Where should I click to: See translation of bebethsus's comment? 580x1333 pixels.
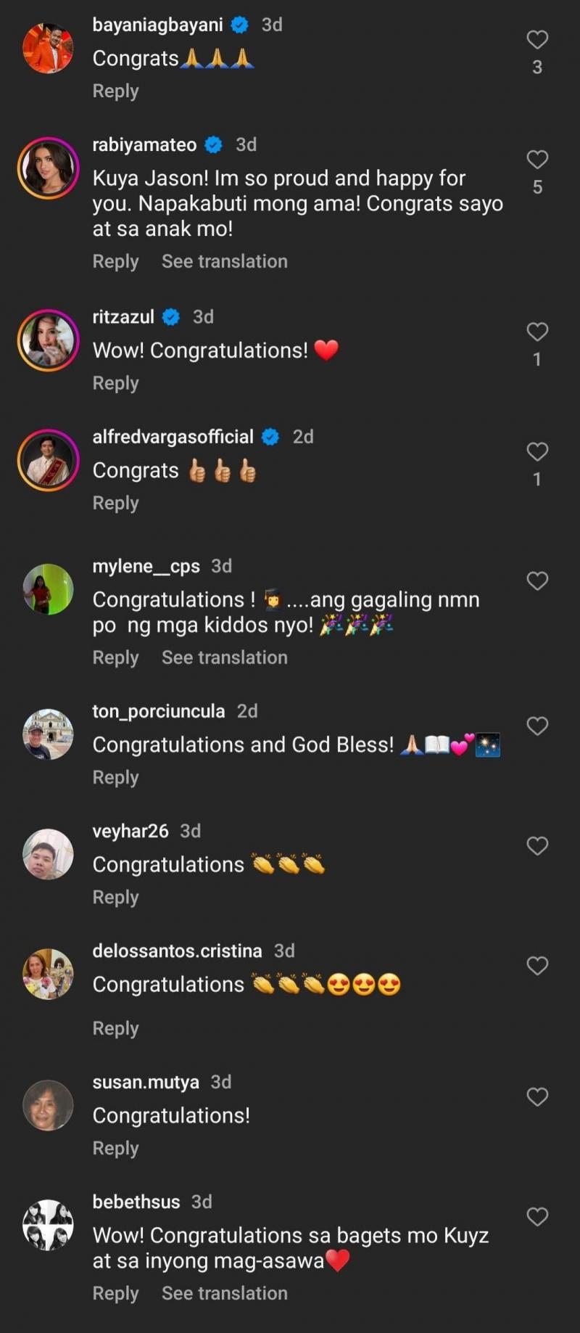224,1293
